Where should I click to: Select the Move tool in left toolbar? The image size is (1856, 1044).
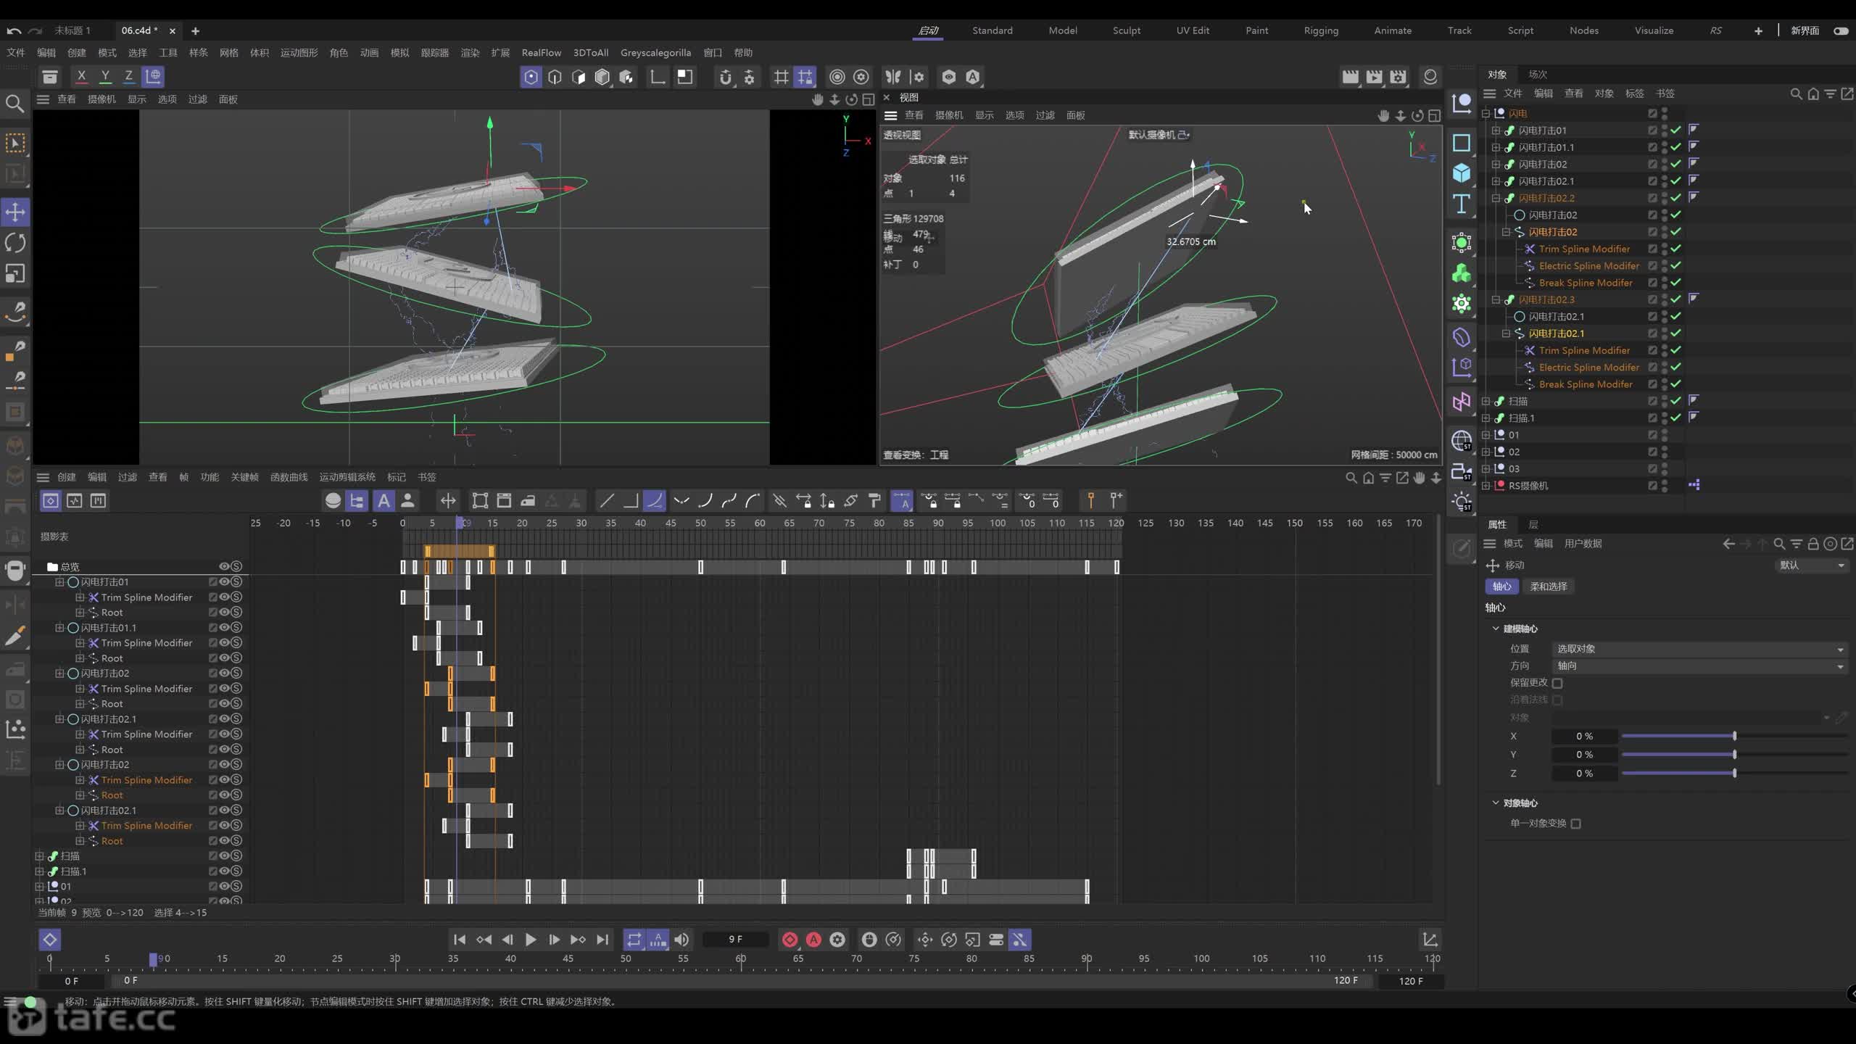15,212
